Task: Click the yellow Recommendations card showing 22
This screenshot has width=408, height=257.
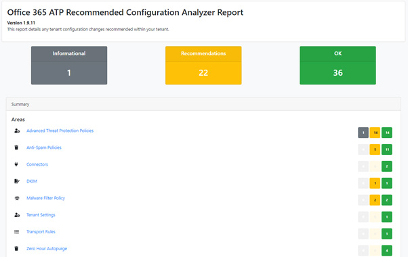Action: click(203, 65)
